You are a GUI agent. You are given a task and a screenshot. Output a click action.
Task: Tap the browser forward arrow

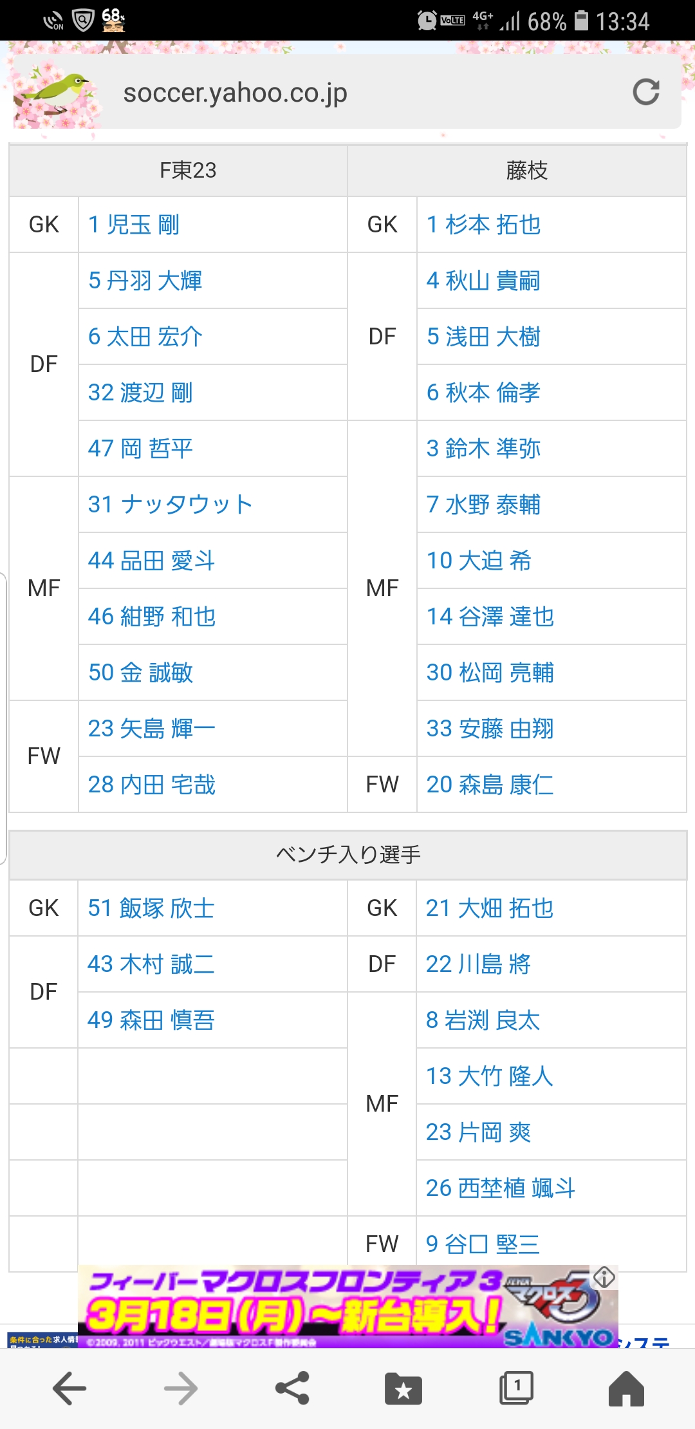(181, 1388)
